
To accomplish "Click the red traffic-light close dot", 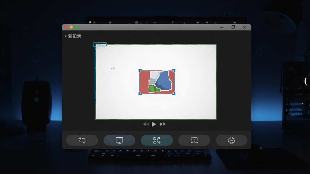I will (66, 27).
